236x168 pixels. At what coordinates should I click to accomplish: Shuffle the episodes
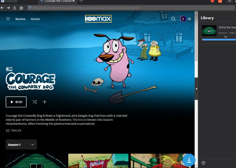[x=35, y=102]
